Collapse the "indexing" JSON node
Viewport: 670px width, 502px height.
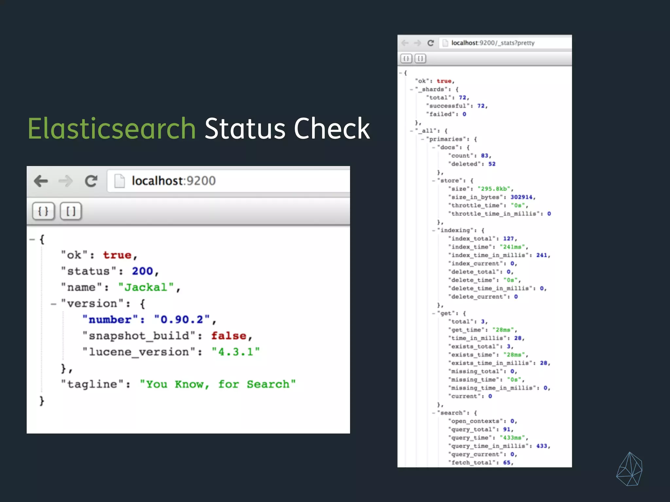pyautogui.click(x=433, y=230)
